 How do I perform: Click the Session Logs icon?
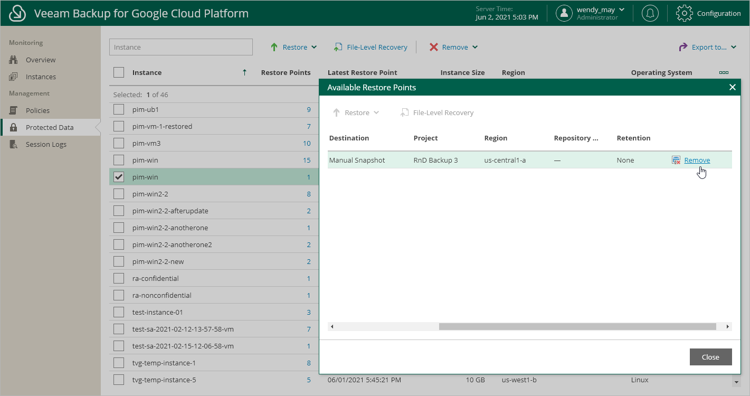pyautogui.click(x=14, y=144)
